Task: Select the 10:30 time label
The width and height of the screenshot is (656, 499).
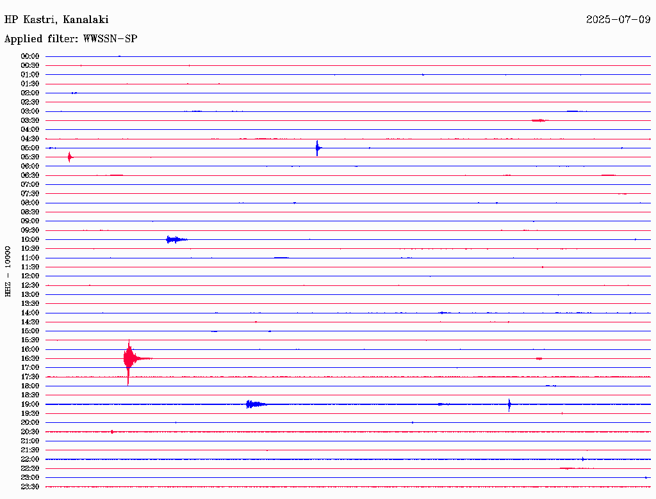Action: coord(30,249)
